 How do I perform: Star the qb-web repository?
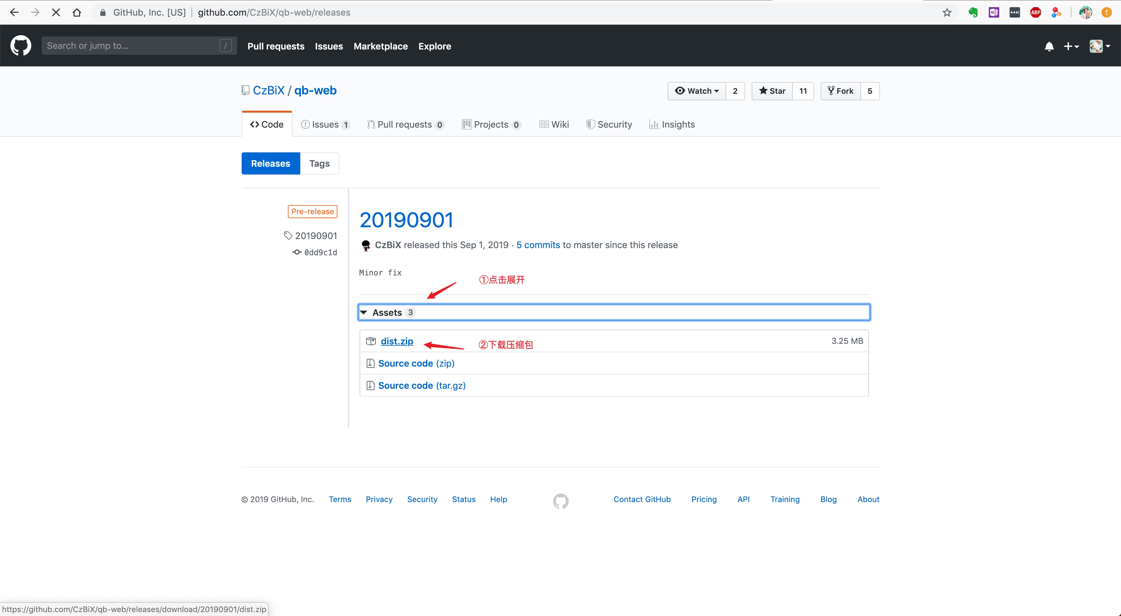pos(772,91)
